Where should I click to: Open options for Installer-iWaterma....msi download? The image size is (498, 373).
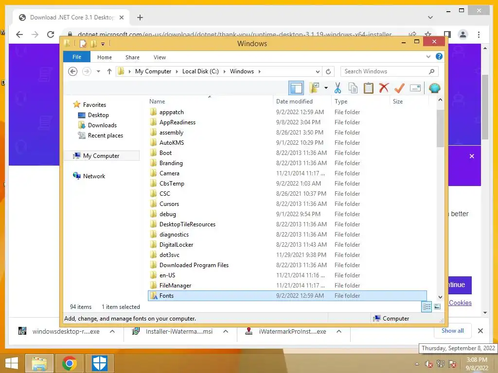coord(226,331)
